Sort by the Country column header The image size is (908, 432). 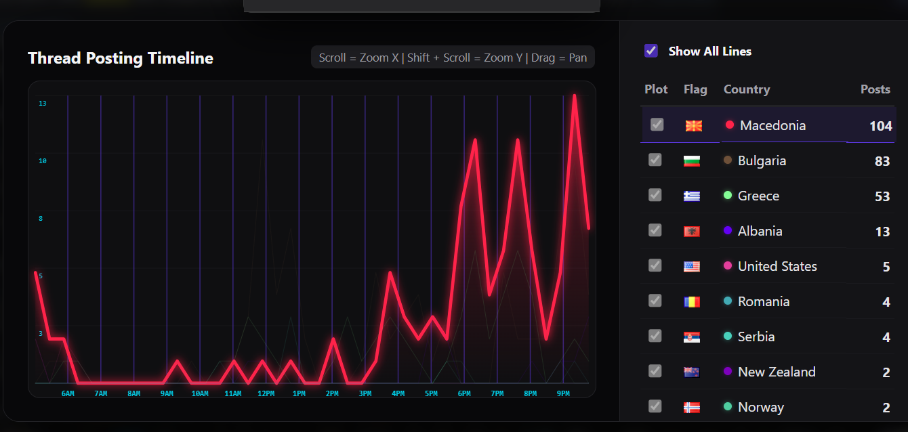(747, 89)
